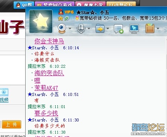This screenshot has height=137, width=167.
Task: Click sender line ★Star☆、小五 6:10:14
Action: (53, 48)
